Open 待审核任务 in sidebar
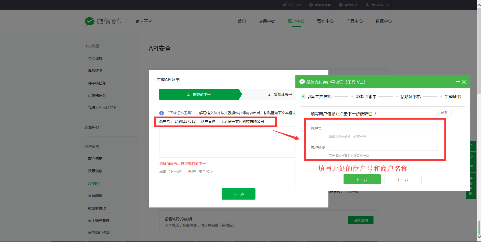481x242 pixels. tap(97, 83)
